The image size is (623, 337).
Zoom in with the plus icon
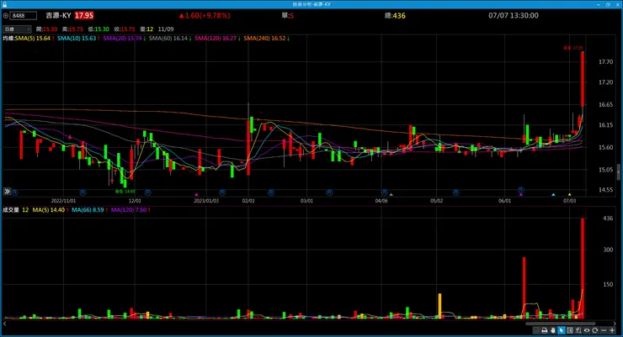click(612, 330)
